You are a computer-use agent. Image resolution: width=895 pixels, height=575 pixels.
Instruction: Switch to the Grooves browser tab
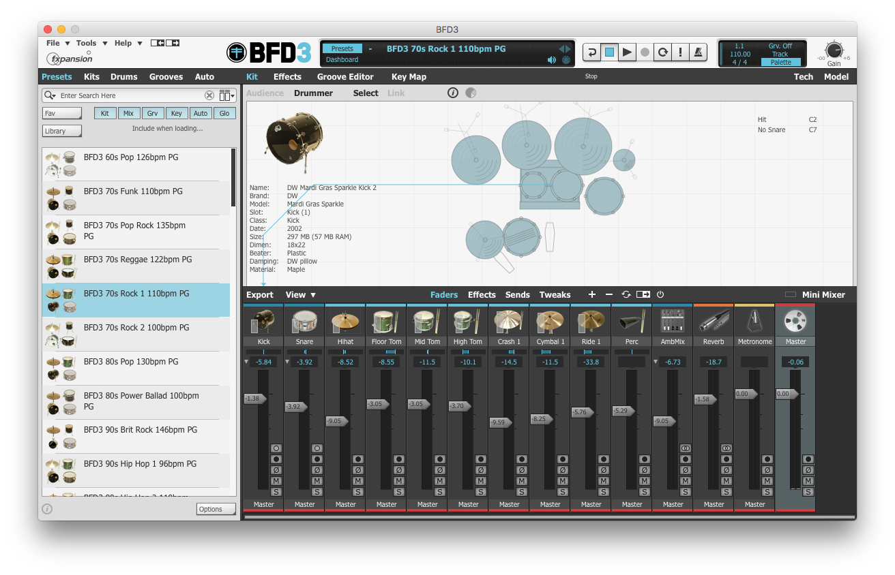pyautogui.click(x=166, y=77)
